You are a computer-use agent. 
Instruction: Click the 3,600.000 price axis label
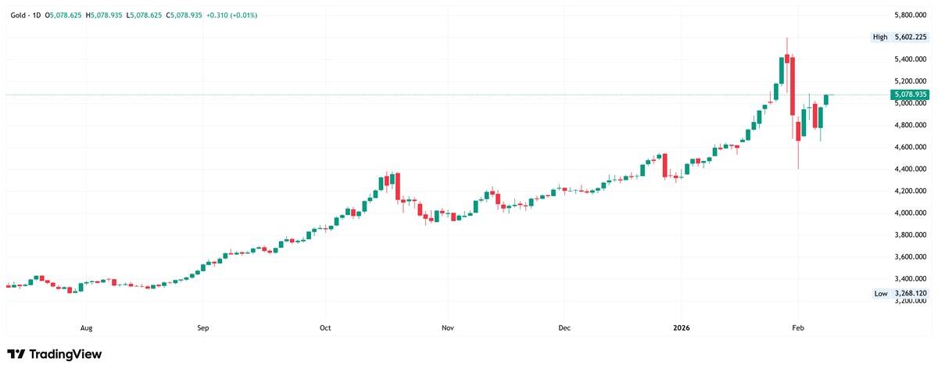click(911, 256)
